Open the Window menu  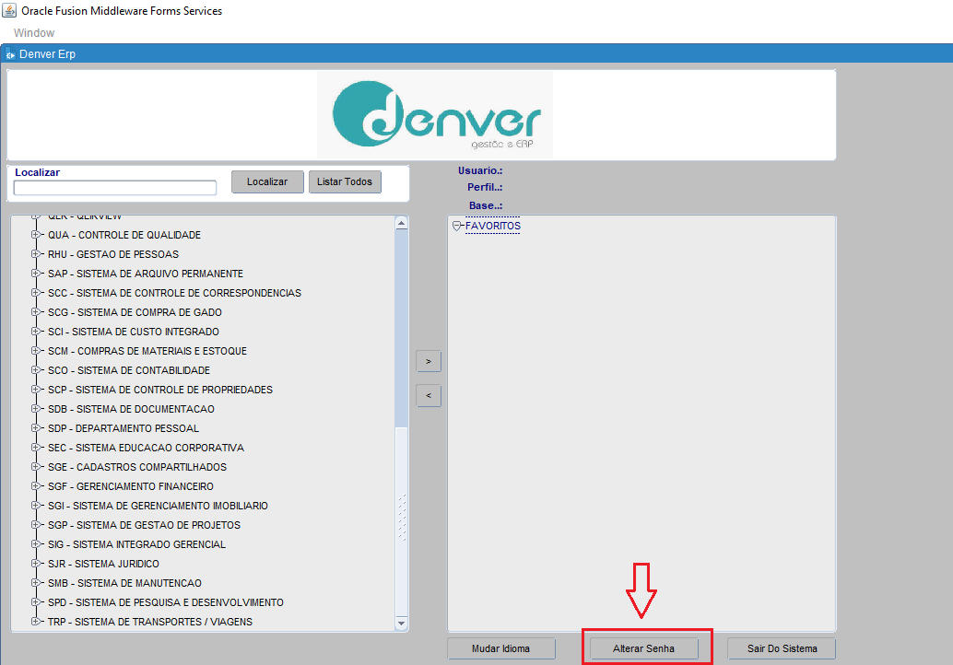pyautogui.click(x=34, y=33)
